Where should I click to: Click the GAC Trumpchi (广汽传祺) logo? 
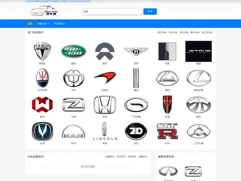click(x=136, y=105)
